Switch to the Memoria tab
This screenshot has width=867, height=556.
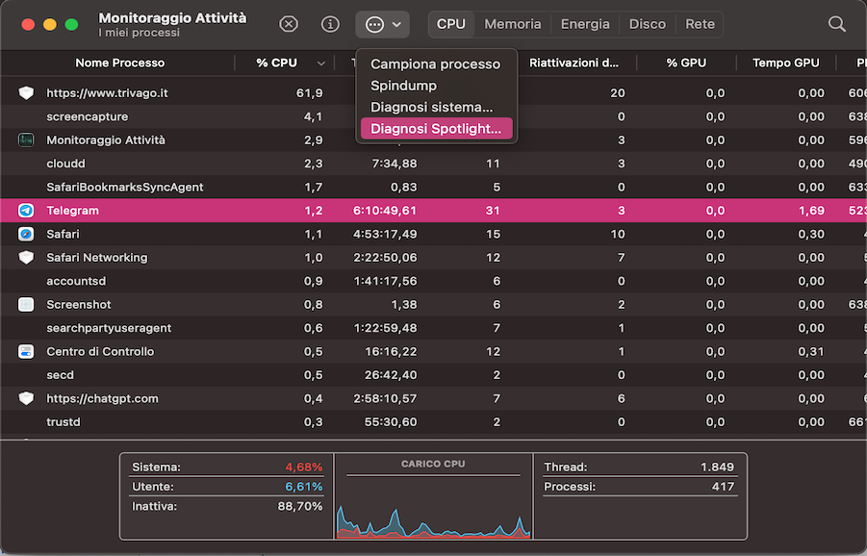512,24
